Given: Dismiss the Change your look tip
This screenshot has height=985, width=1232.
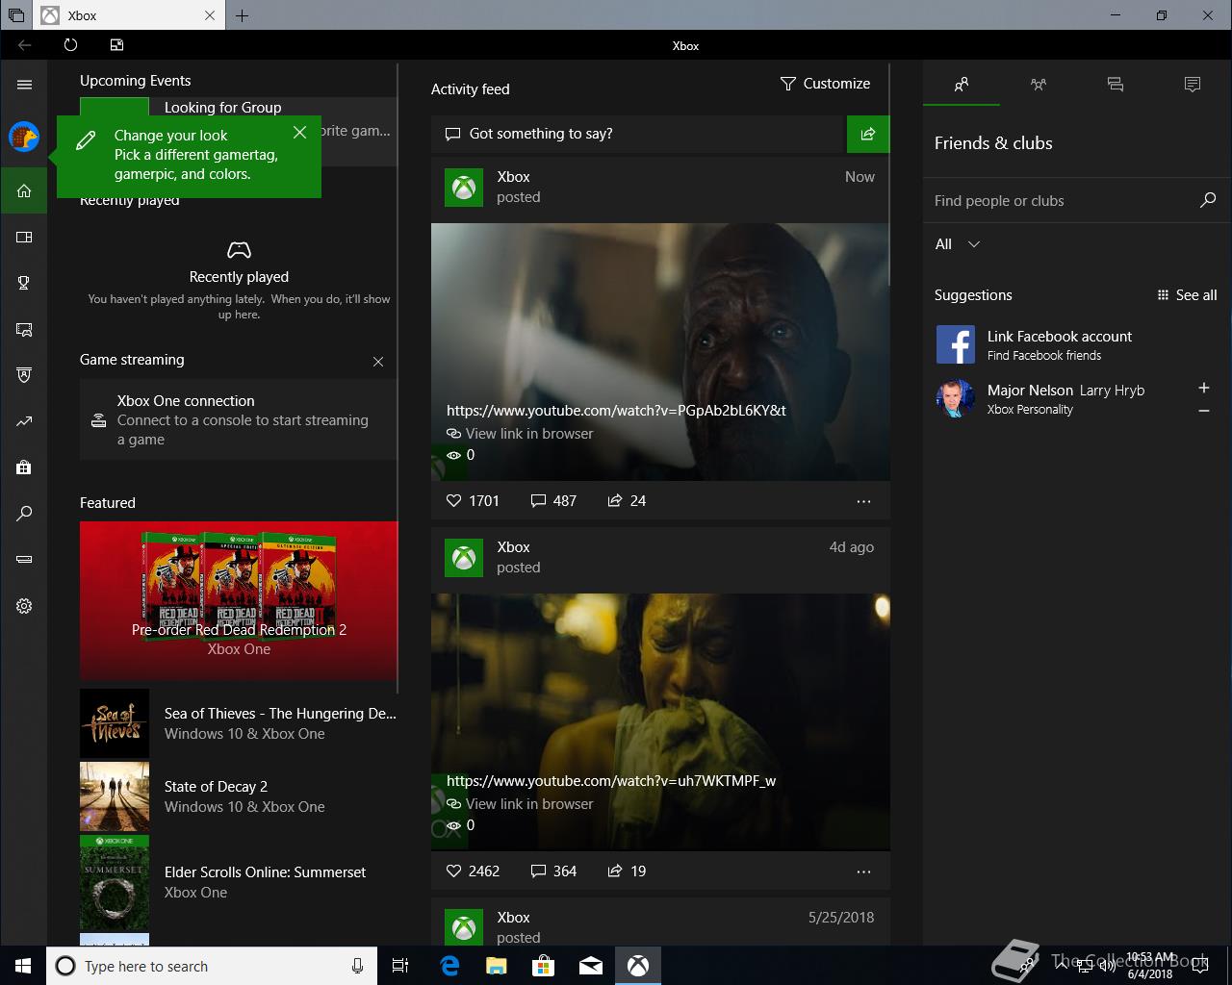Looking at the screenshot, I should [300, 133].
